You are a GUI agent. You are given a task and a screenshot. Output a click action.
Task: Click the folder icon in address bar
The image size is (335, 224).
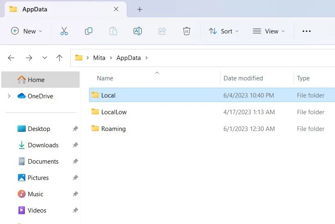pyautogui.click(x=78, y=58)
